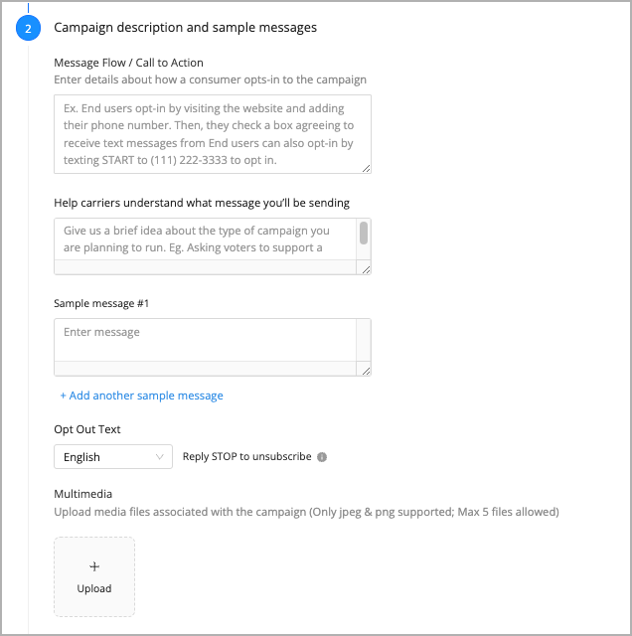Focus the carriers campaign description textarea

coord(206,239)
